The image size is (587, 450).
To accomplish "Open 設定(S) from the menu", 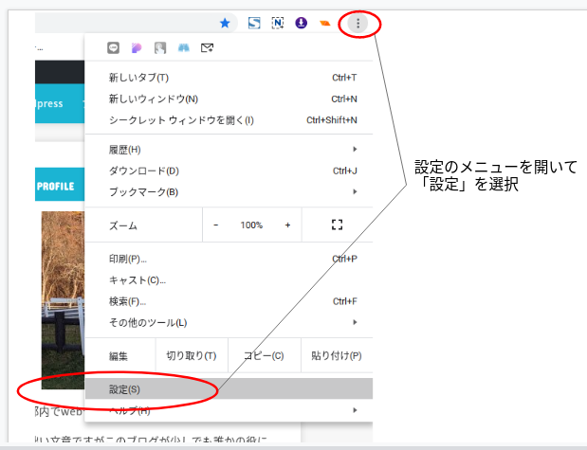I will click(229, 389).
